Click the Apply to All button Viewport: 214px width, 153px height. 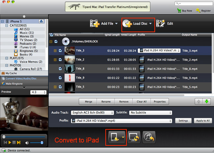click(x=203, y=120)
